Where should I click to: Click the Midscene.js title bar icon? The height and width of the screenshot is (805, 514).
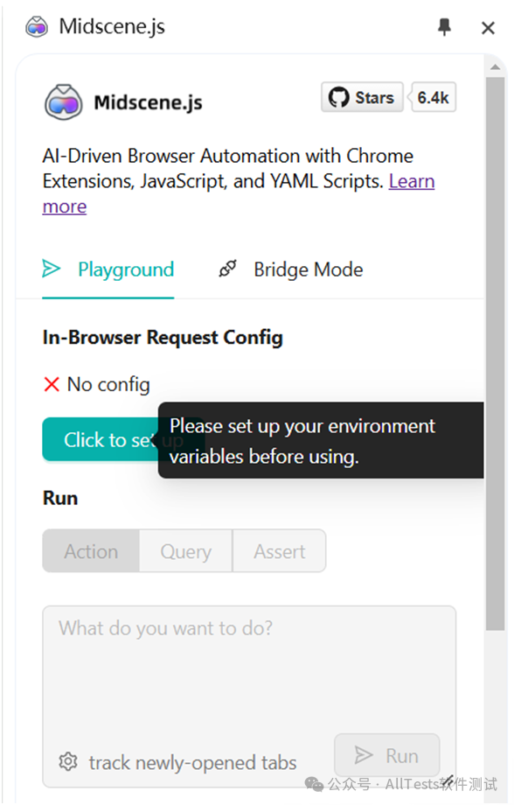point(37,27)
